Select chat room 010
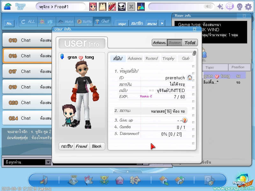255x191 pixels. click(x=27, y=40)
